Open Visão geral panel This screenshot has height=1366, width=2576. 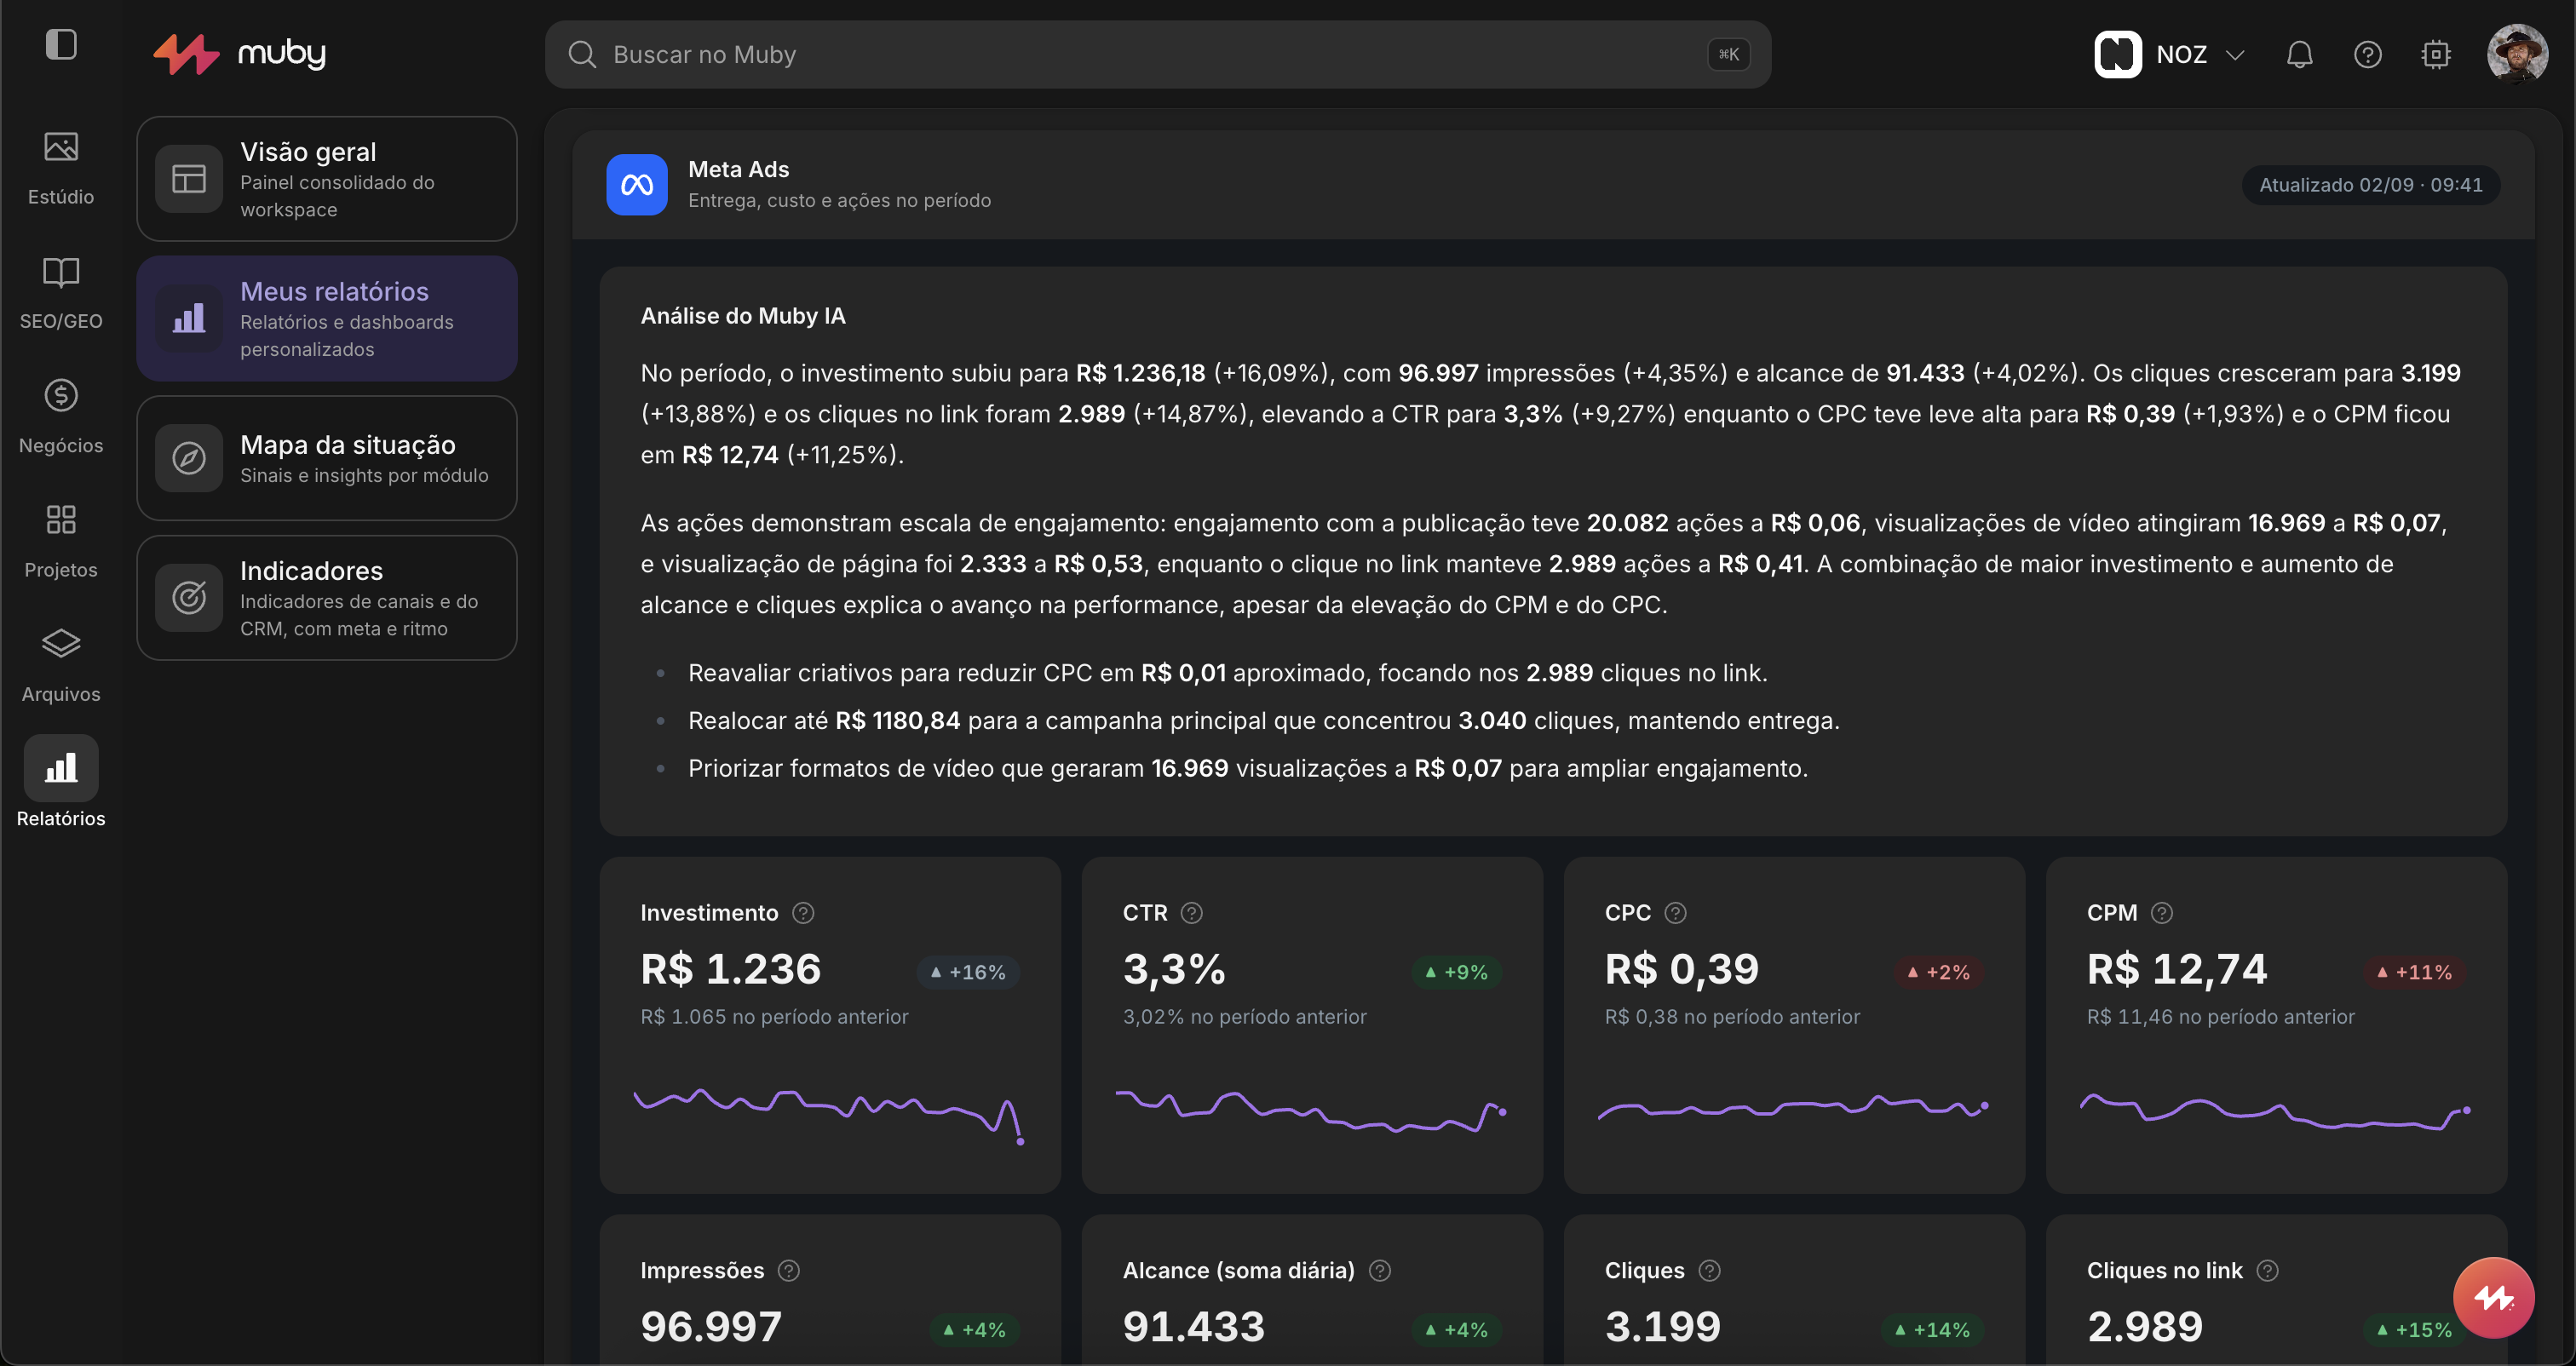point(327,179)
